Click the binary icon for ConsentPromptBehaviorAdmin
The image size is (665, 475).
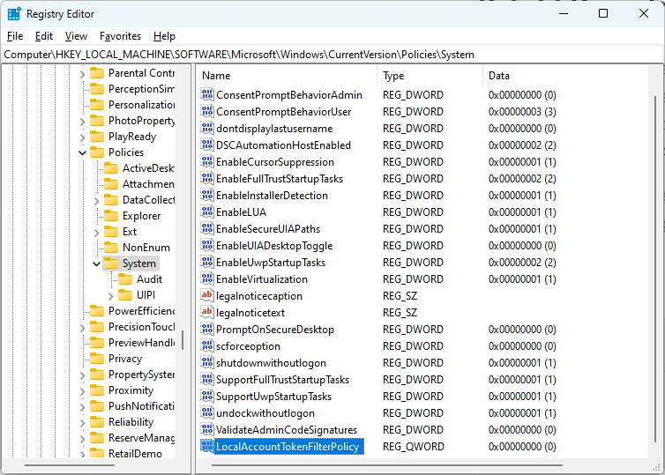pyautogui.click(x=207, y=94)
